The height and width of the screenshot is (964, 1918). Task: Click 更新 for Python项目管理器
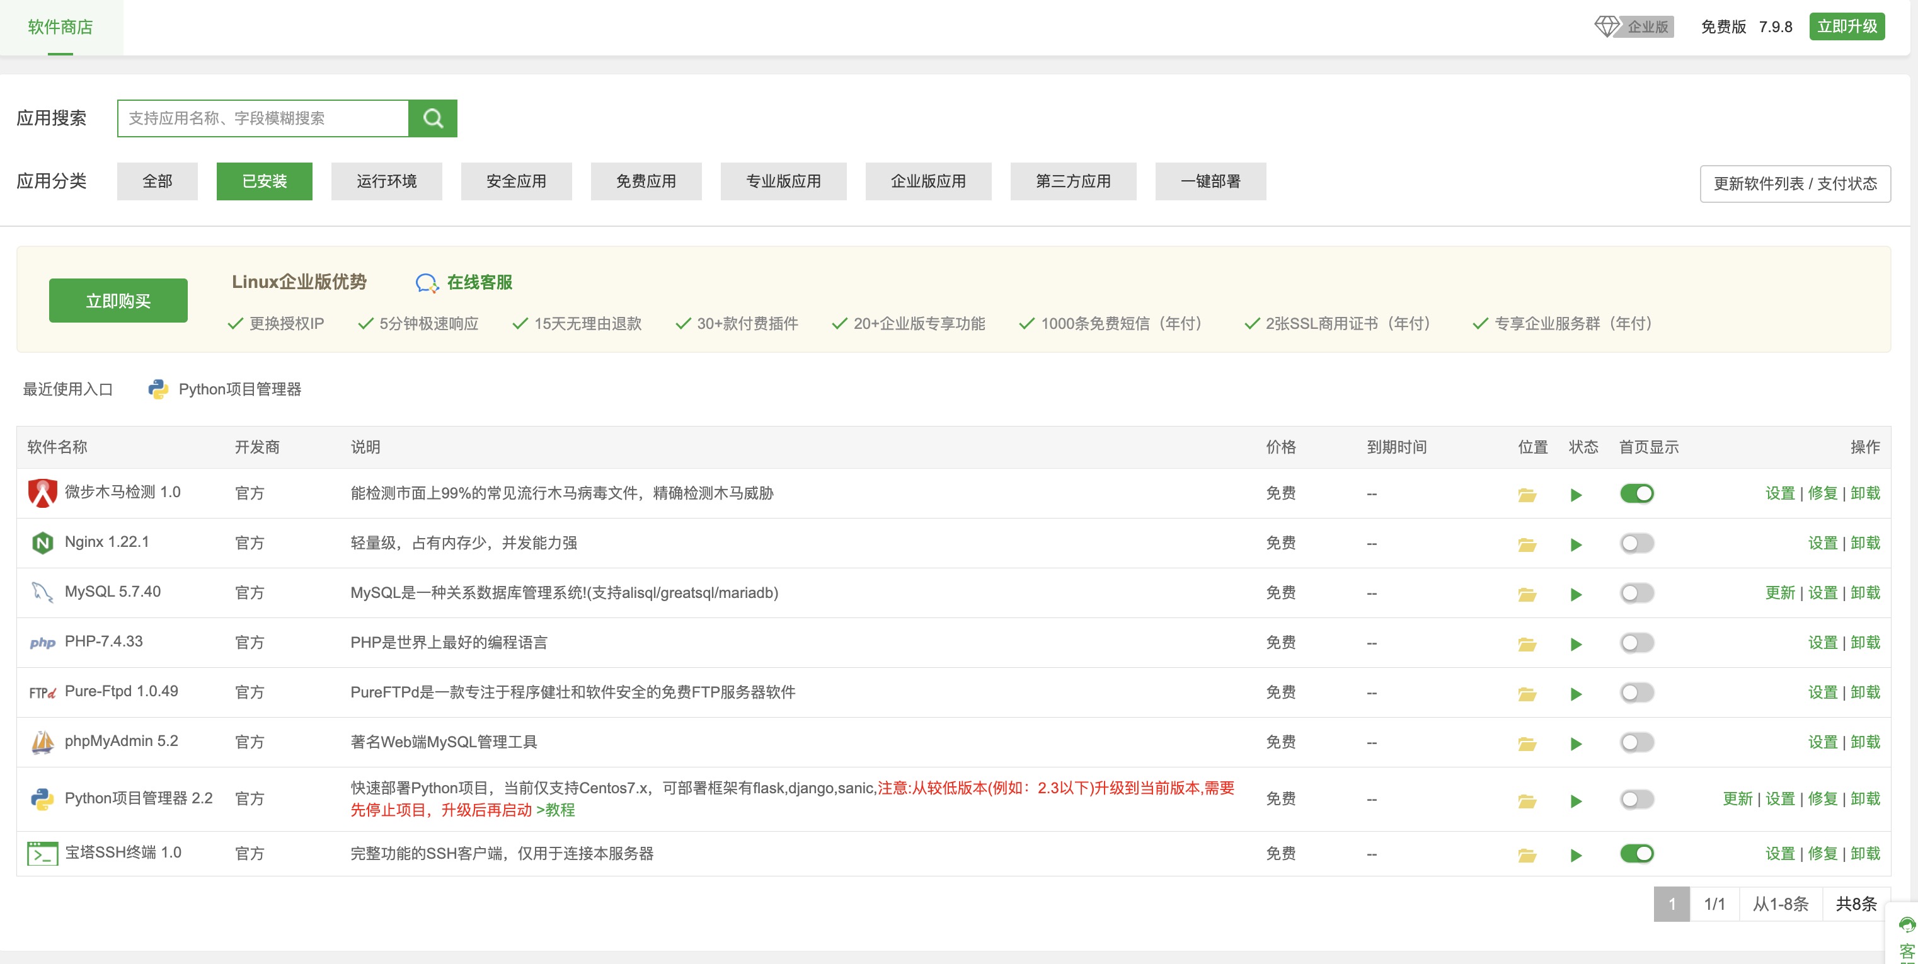1737,800
